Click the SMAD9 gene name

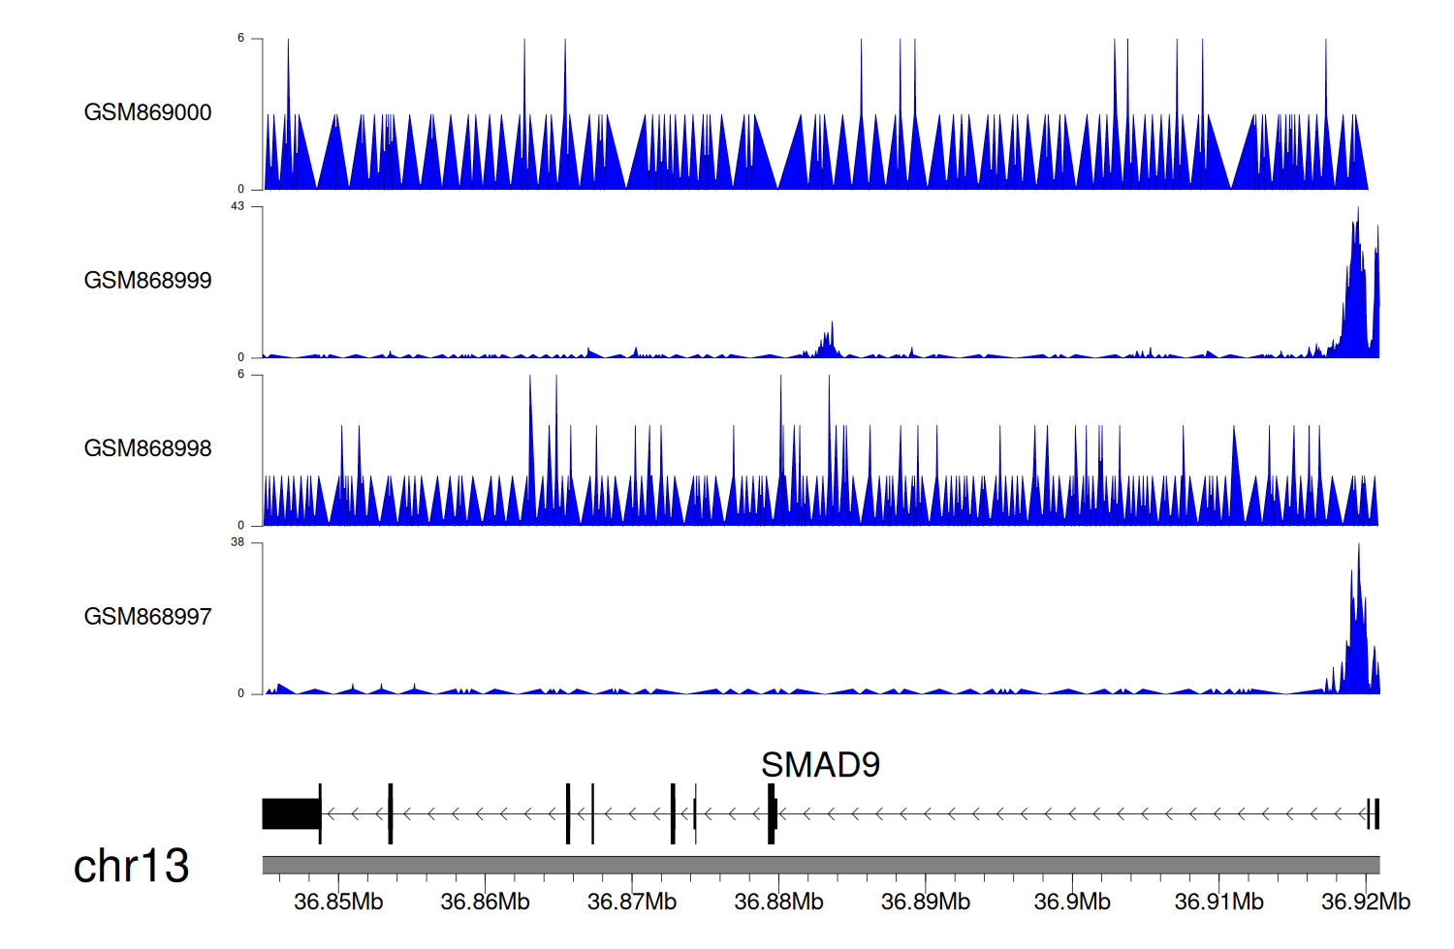coord(820,765)
